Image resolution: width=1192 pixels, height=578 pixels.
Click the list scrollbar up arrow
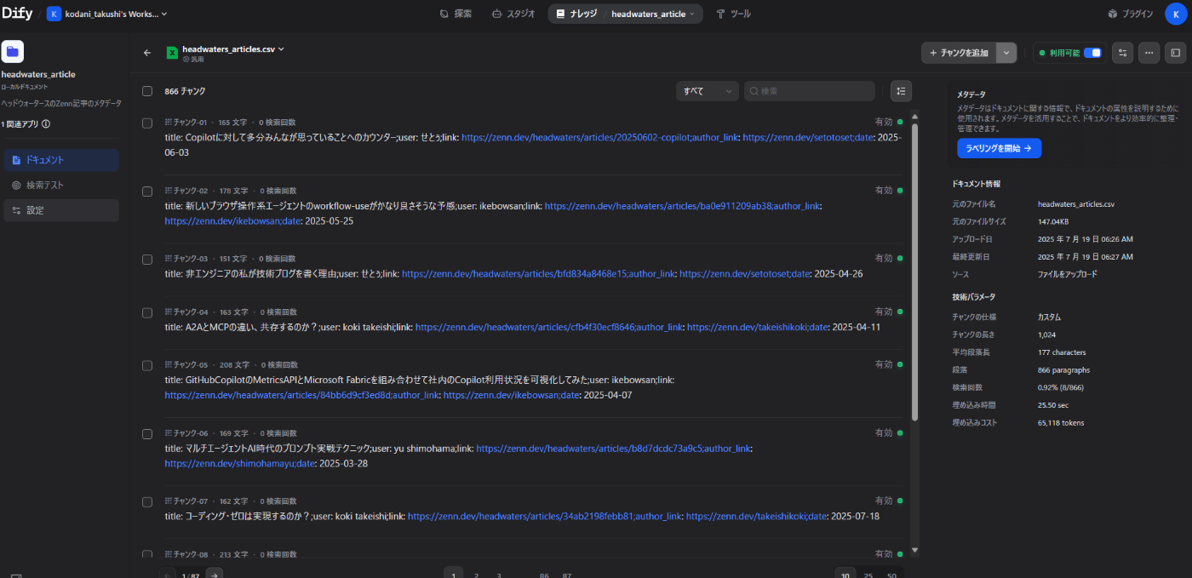(x=915, y=117)
